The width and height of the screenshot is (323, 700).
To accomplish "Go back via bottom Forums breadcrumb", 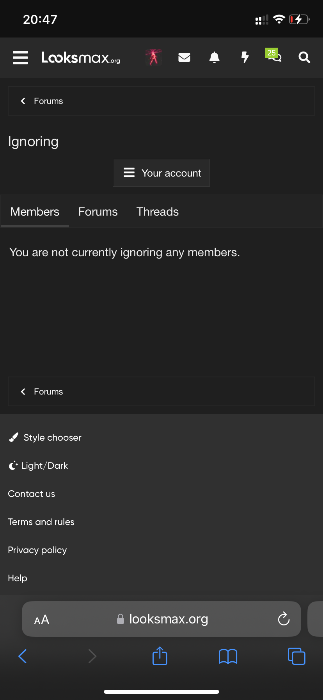I will tap(48, 392).
